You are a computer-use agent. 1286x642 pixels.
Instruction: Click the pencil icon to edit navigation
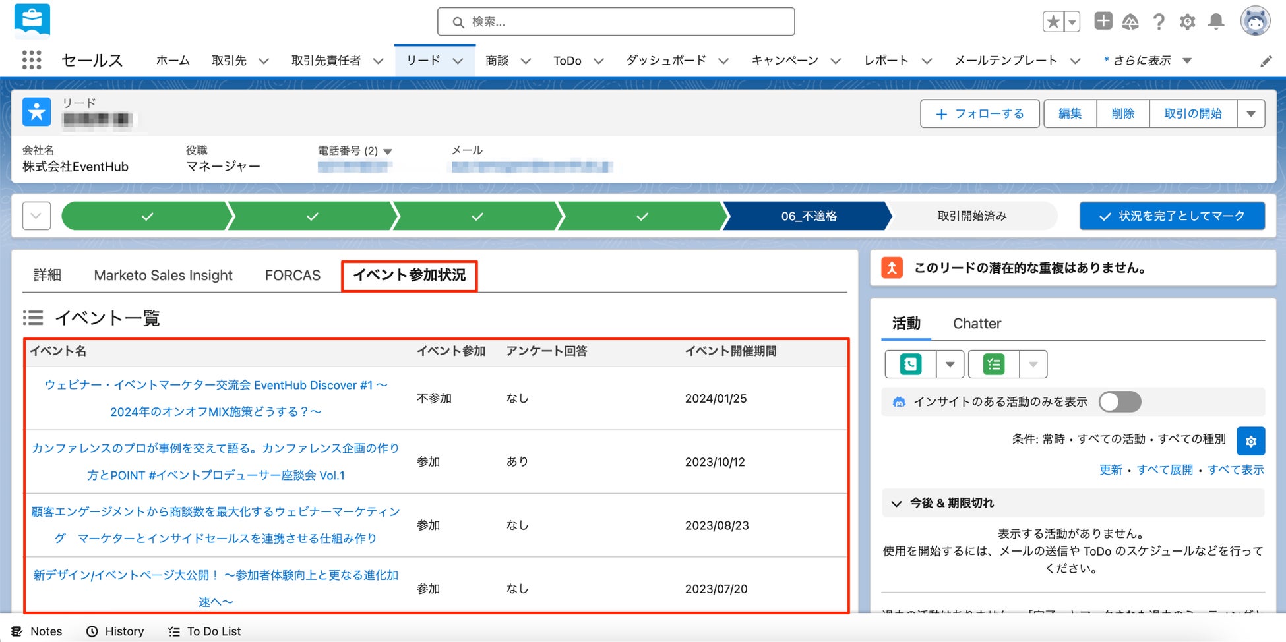[x=1266, y=61]
